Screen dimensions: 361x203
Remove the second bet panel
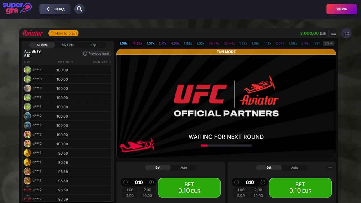[x=330, y=167]
